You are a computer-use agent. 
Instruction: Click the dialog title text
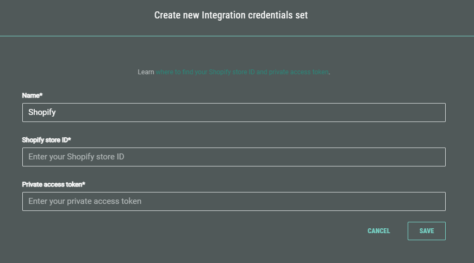[231, 15]
